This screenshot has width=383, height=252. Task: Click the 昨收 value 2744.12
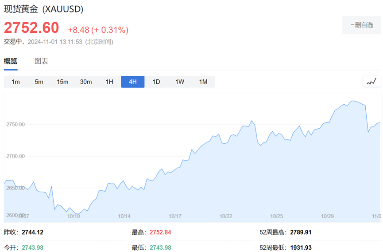32,232
